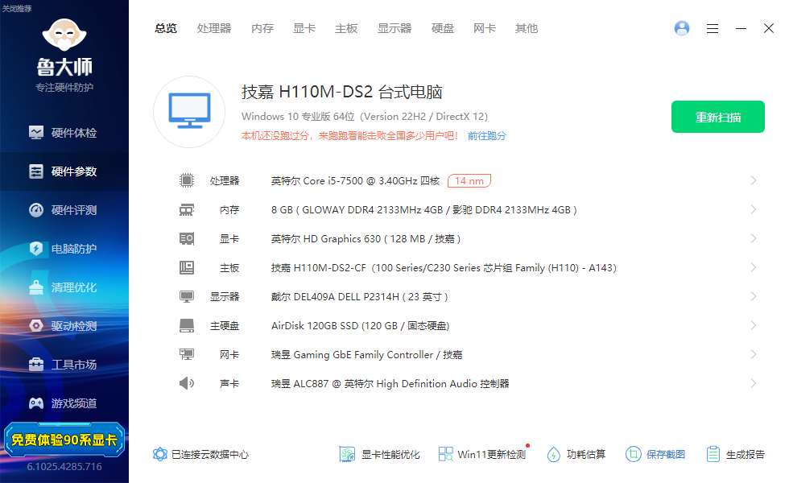Image resolution: width=789 pixels, height=483 pixels.
Task: Click version number 6.1025.4285.716
Action: (x=64, y=466)
